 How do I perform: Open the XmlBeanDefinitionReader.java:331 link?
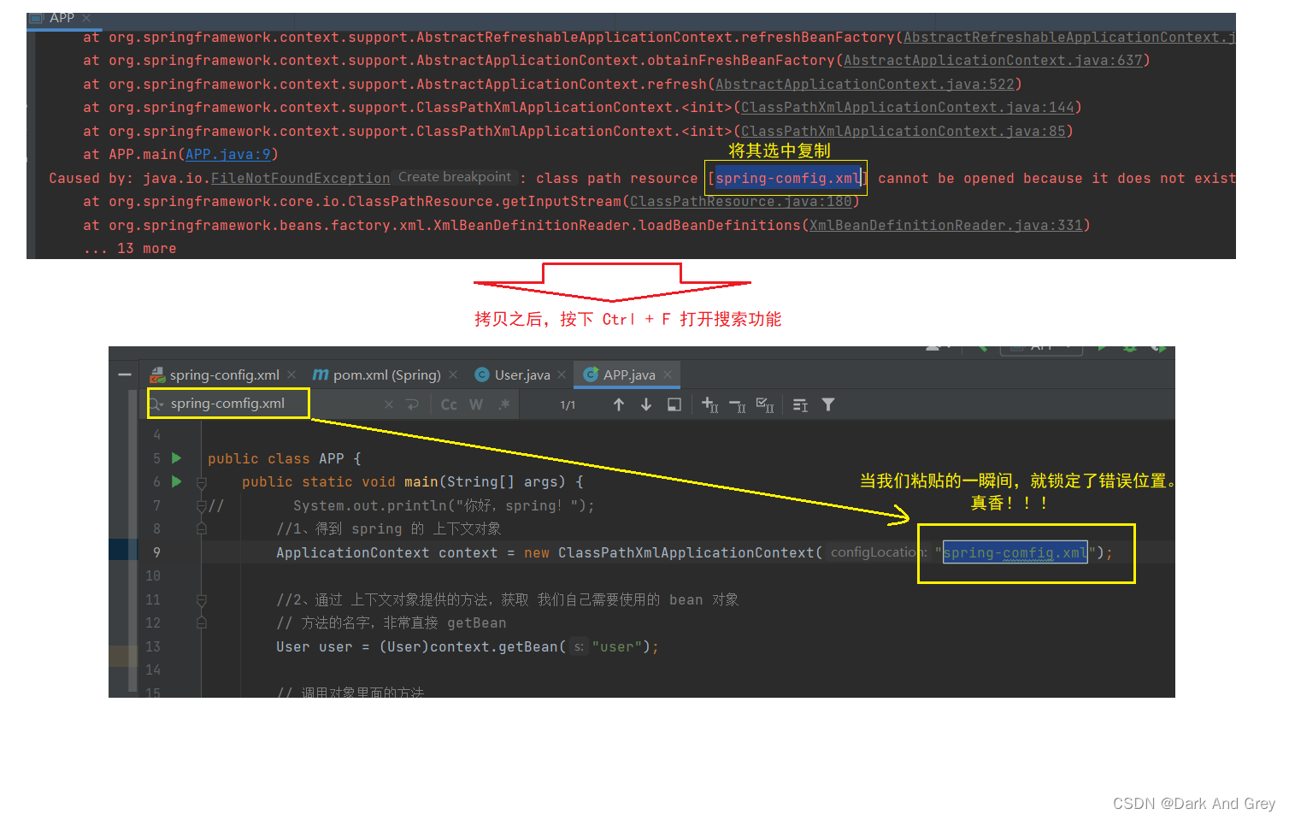tap(945, 226)
